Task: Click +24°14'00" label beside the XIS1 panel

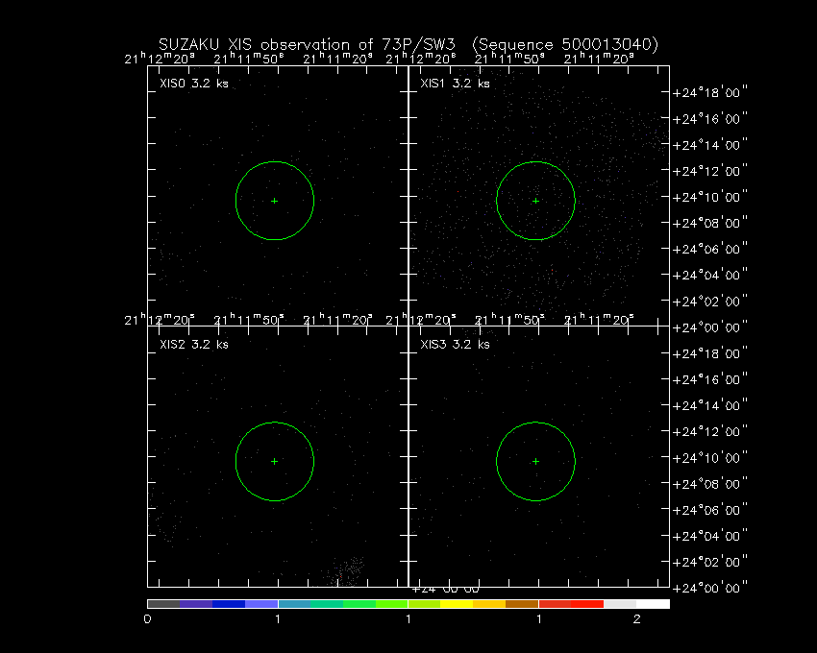Action: click(x=709, y=145)
